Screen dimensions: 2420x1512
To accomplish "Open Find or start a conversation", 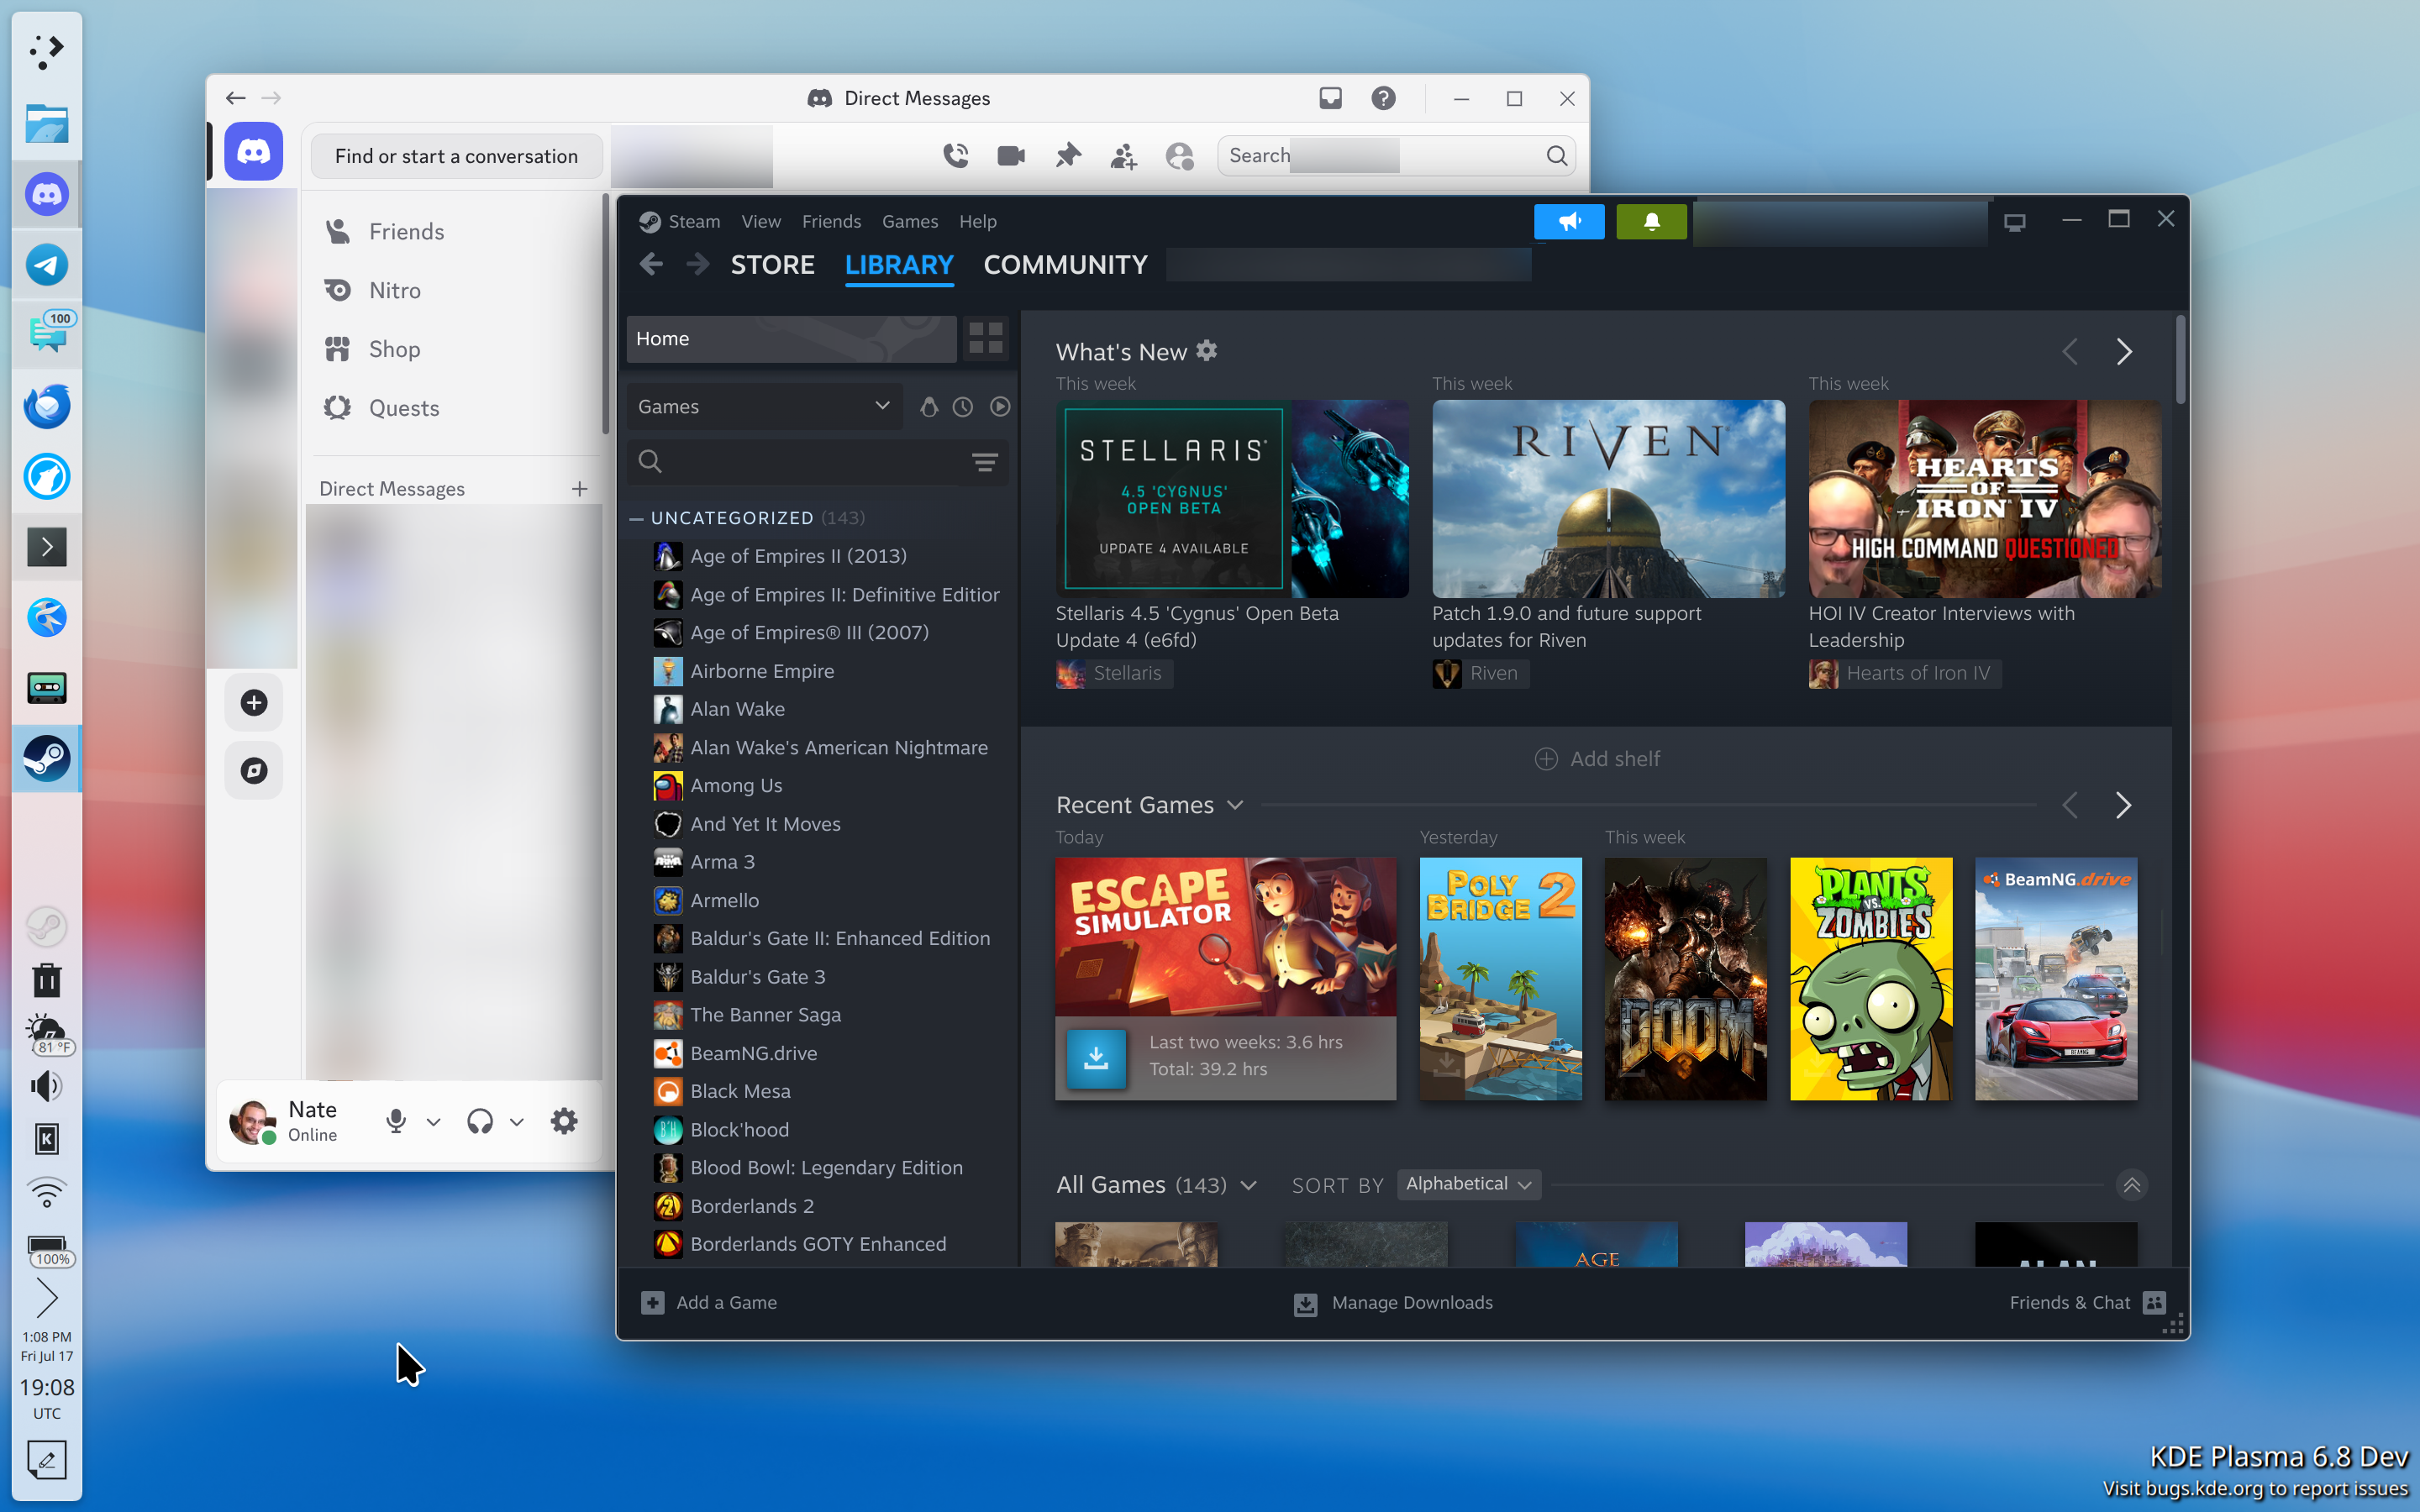I will pos(456,156).
